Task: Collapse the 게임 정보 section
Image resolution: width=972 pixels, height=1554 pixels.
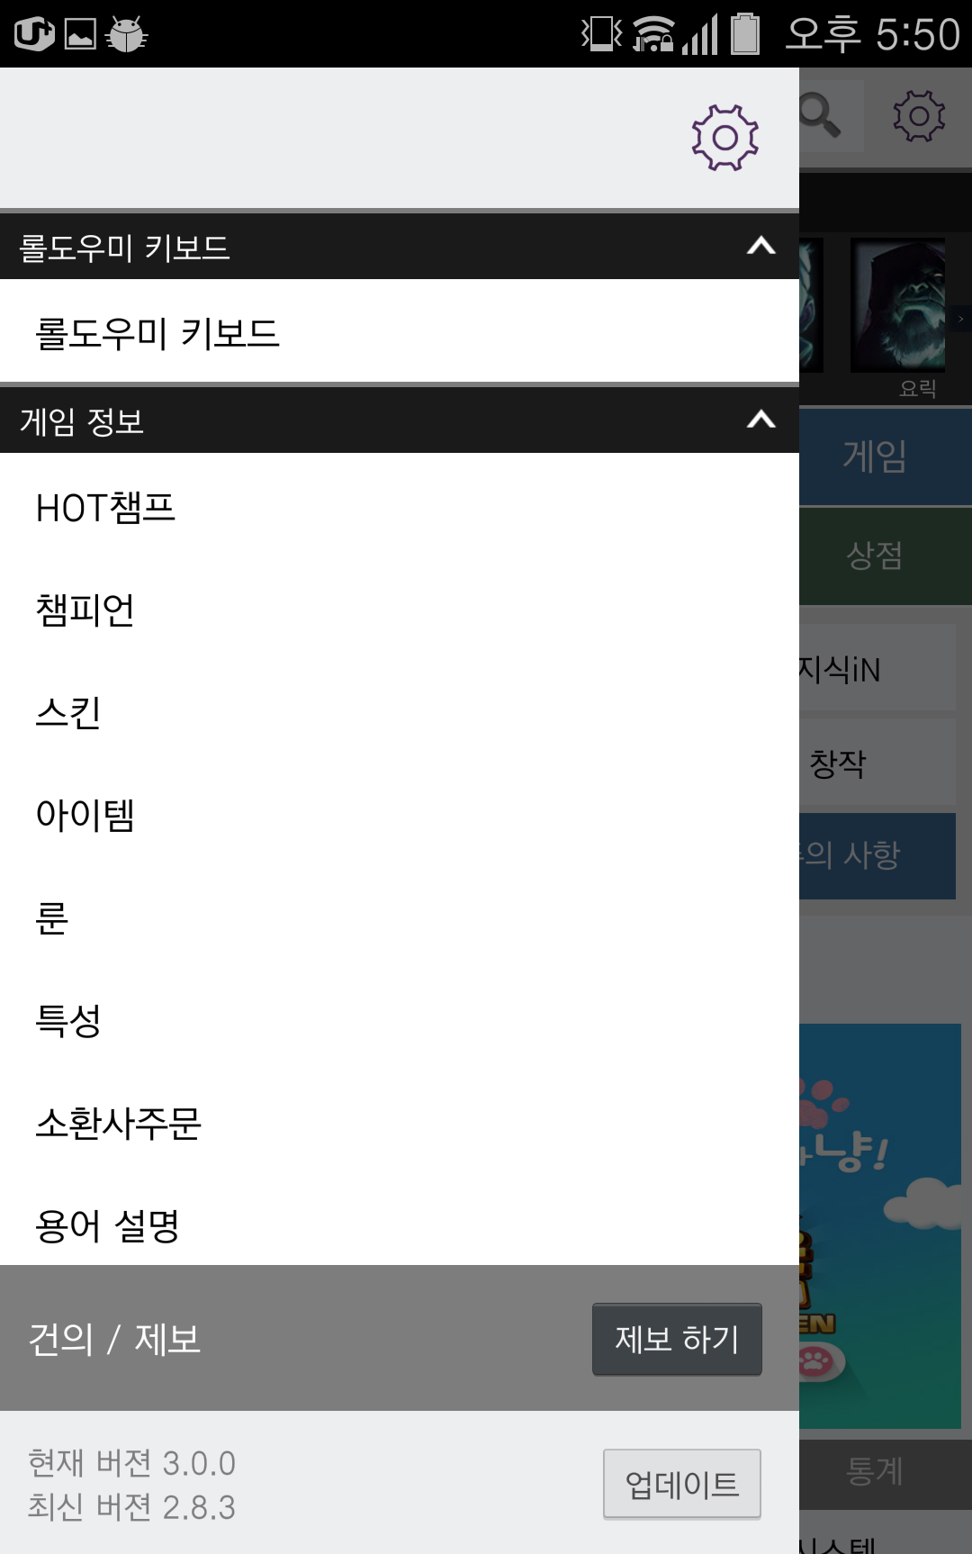Action: [x=760, y=420]
